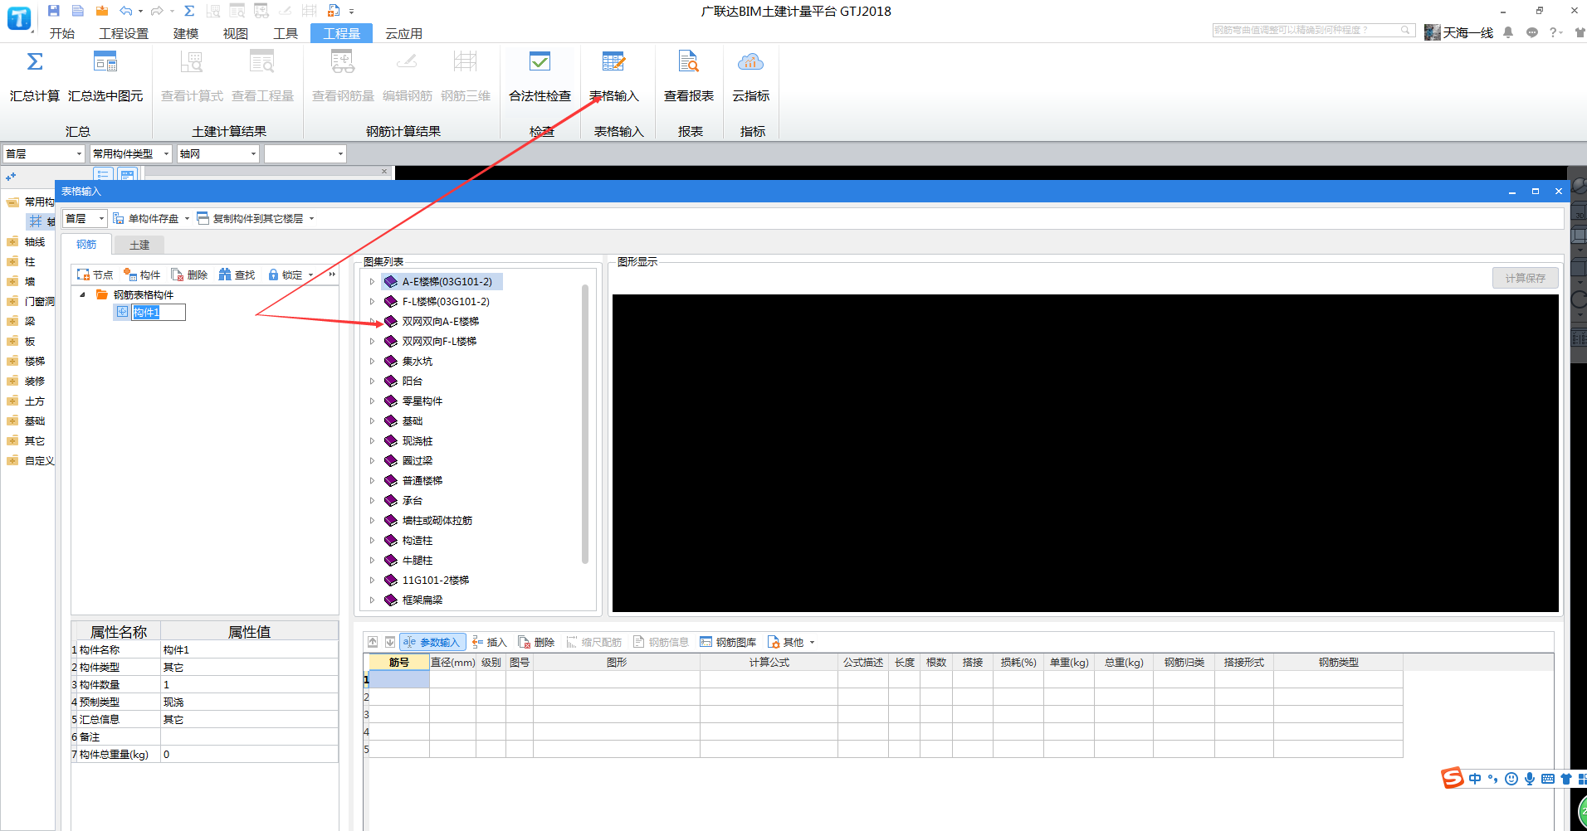Open 钢筋图库 rebar library
This screenshot has height=831, width=1587.
728,642
